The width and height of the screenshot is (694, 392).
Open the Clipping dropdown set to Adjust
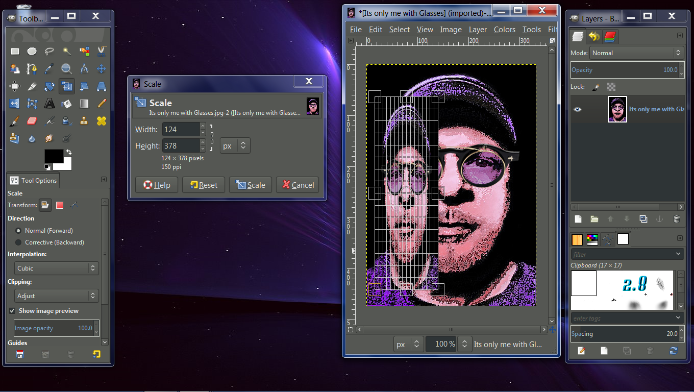(x=56, y=296)
